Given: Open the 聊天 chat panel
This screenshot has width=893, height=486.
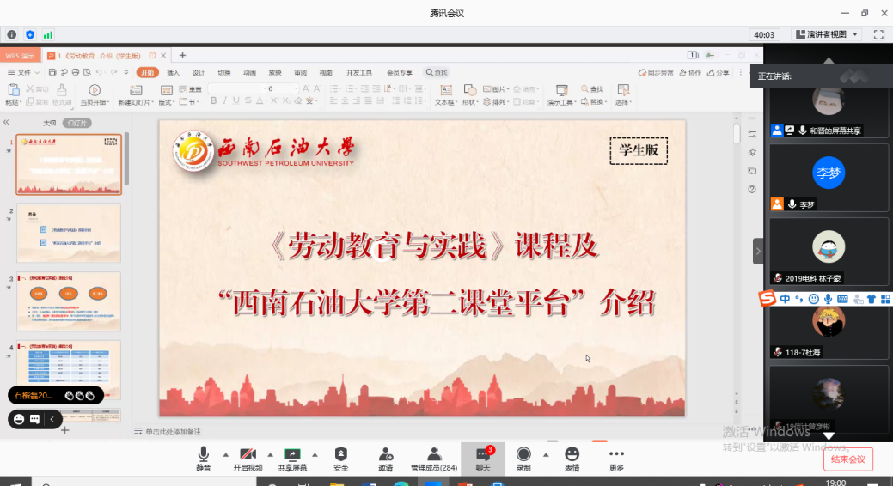Looking at the screenshot, I should coord(483,459).
